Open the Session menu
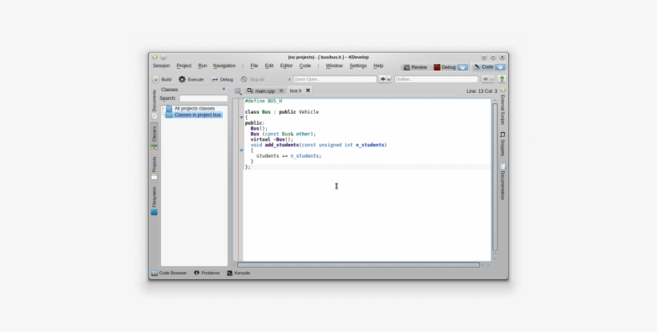Viewport: 657px width, 332px height. point(161,66)
